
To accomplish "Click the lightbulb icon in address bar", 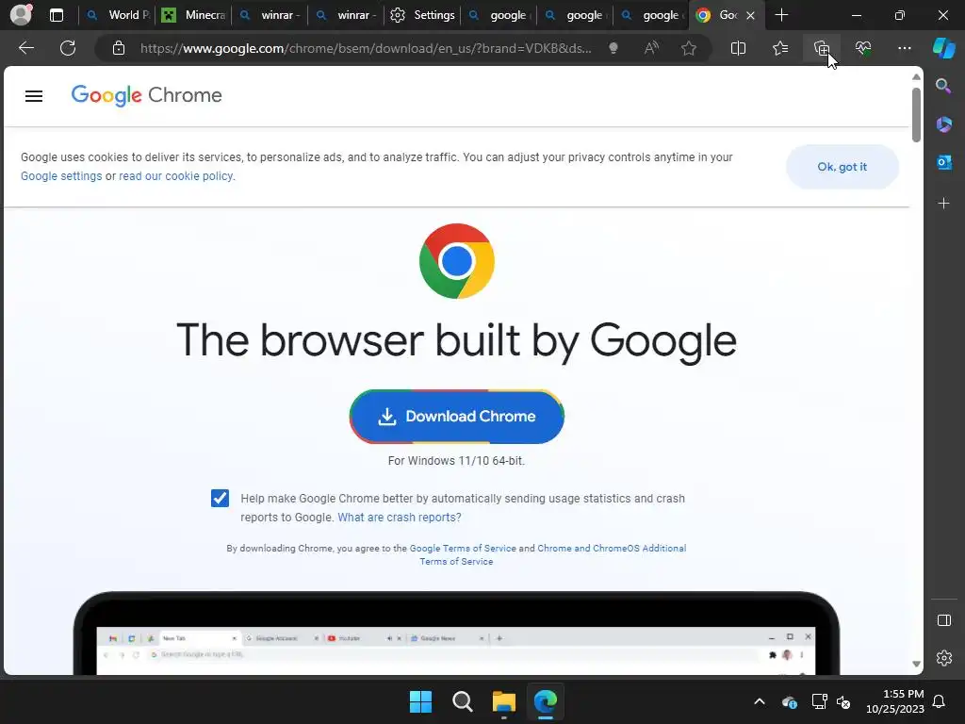I will point(613,48).
